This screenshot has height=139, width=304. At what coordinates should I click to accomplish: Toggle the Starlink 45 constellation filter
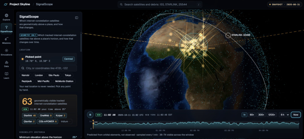[30, 116]
